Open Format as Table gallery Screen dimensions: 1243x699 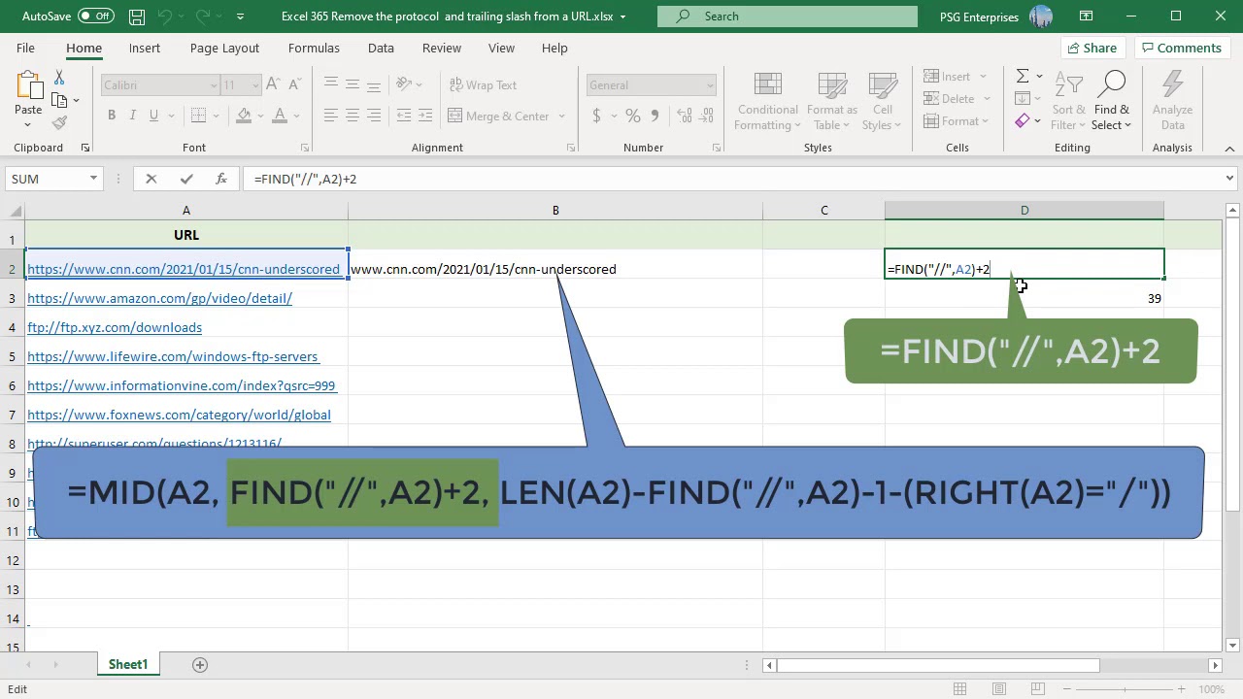[831, 101]
